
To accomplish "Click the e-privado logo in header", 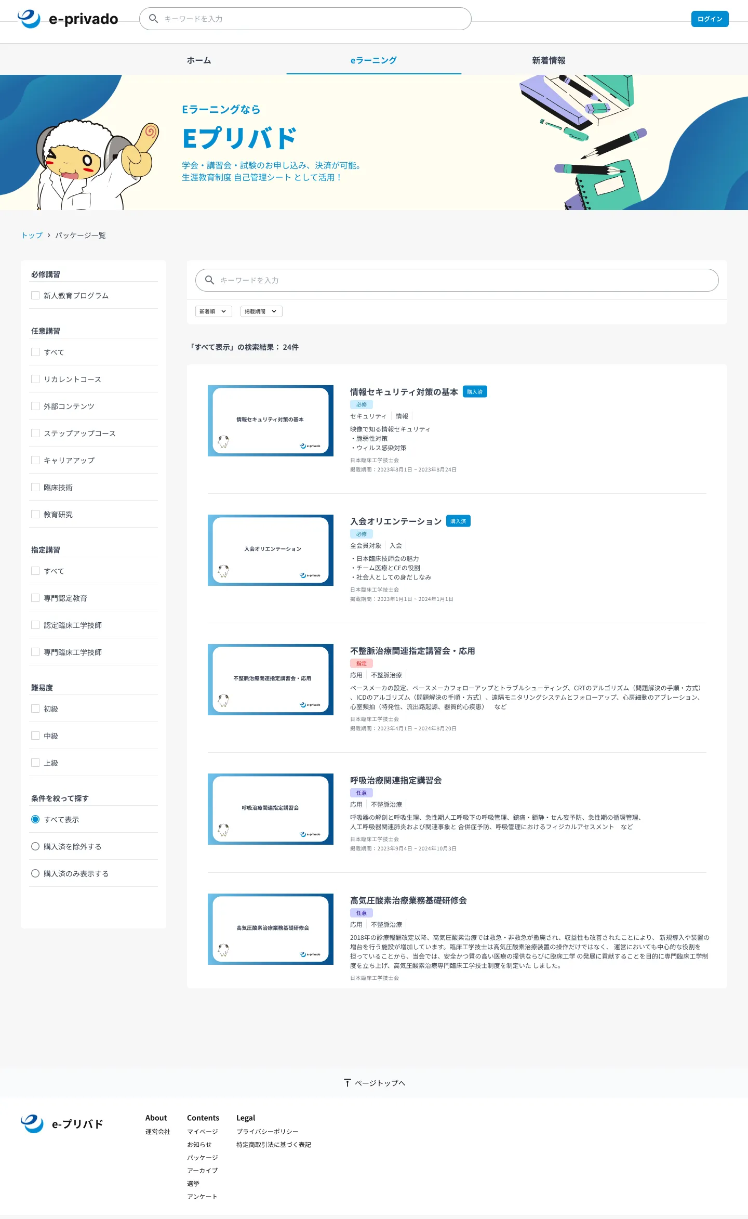I will [x=68, y=19].
